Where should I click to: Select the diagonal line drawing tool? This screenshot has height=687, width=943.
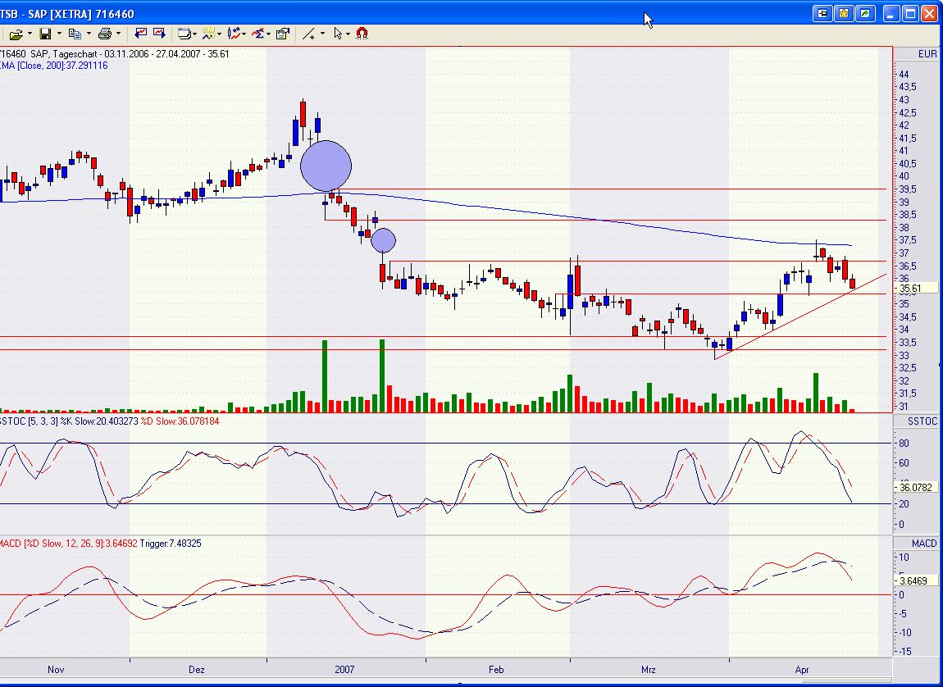pyautogui.click(x=308, y=34)
